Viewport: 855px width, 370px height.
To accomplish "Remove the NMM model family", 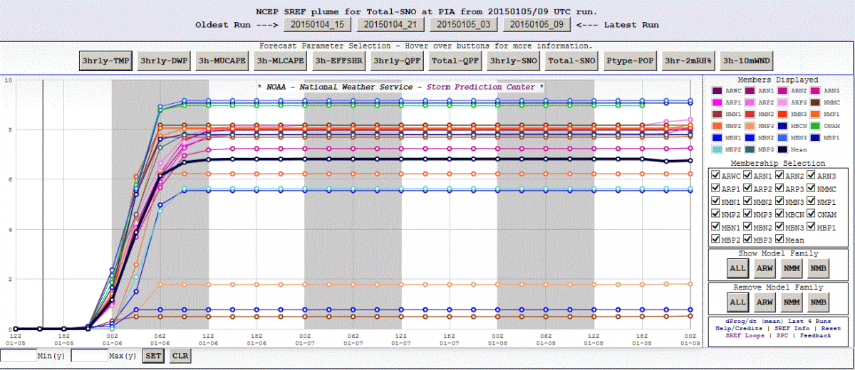I will click(792, 302).
